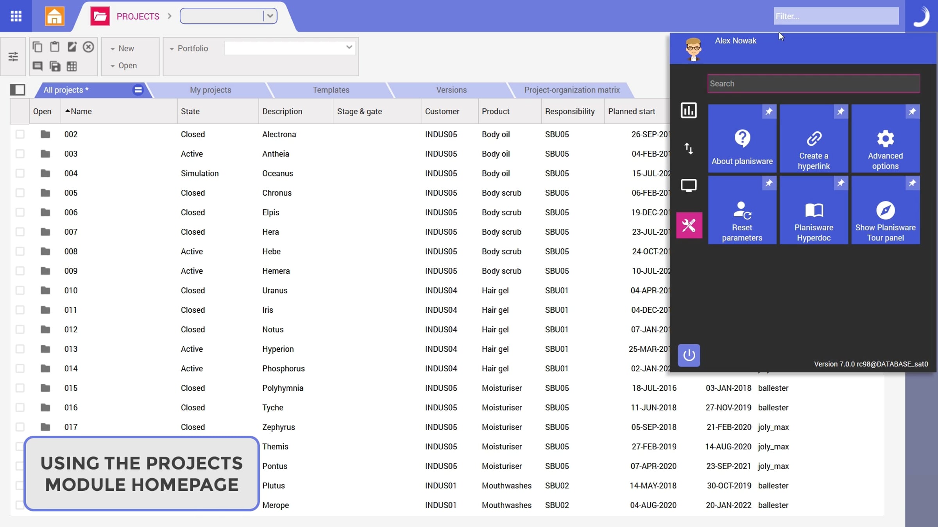The height and width of the screenshot is (527, 938).
Task: Tick the checkbox for project 017
Action: pyautogui.click(x=20, y=427)
